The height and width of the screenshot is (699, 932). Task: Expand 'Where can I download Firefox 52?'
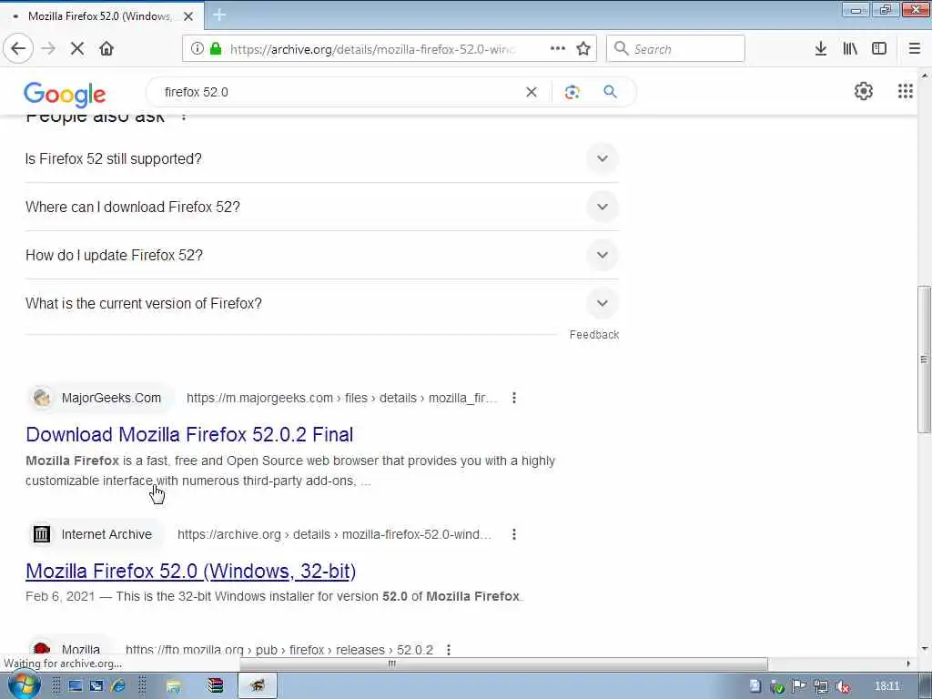[x=321, y=207]
